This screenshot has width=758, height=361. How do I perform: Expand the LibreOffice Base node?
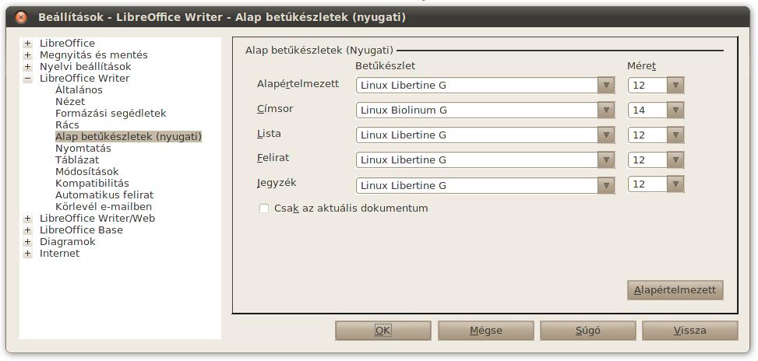point(27,230)
